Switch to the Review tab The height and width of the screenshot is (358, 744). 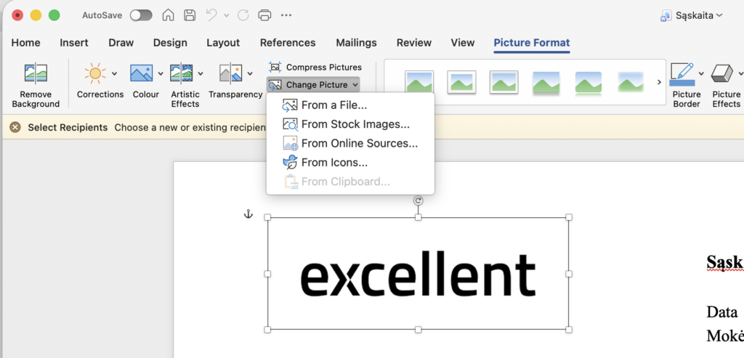click(413, 43)
